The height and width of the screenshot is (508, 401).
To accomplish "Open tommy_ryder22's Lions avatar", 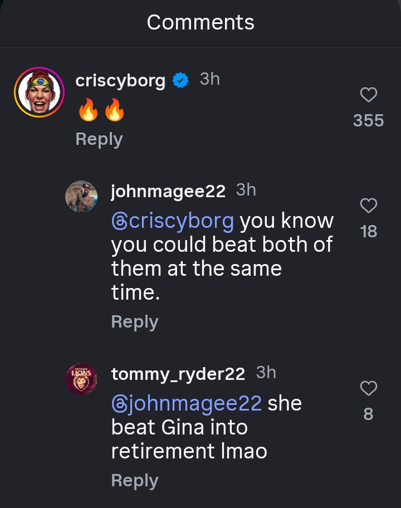I will point(81,379).
